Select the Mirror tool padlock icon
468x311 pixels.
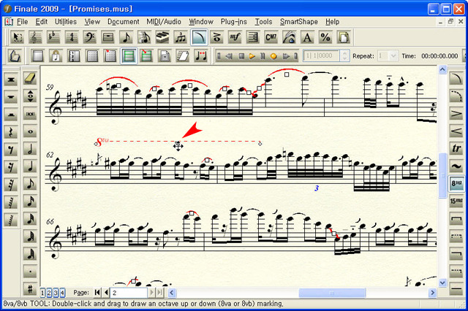(56, 55)
